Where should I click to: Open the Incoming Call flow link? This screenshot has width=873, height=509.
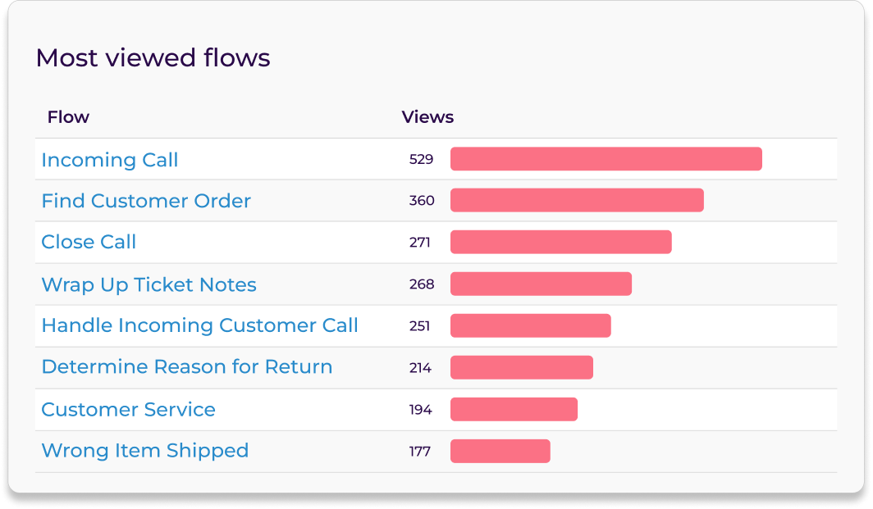(109, 160)
